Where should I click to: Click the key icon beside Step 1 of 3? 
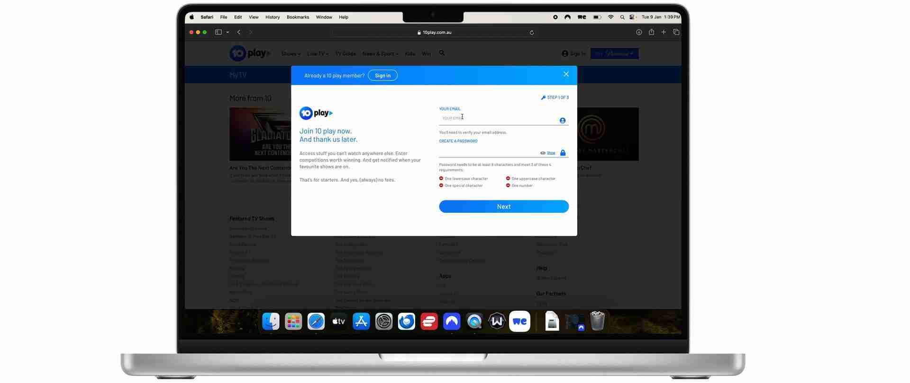(x=543, y=97)
